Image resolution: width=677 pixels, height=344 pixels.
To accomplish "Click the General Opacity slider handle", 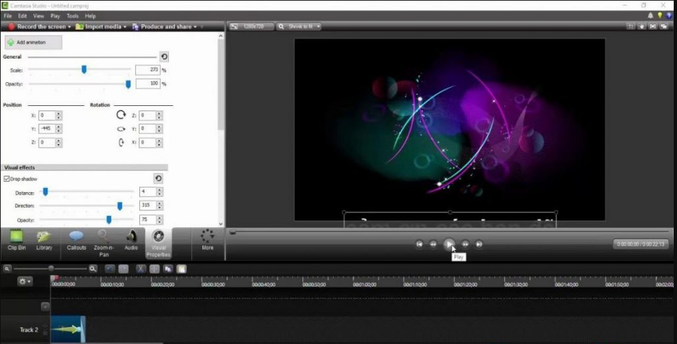I will click(128, 84).
